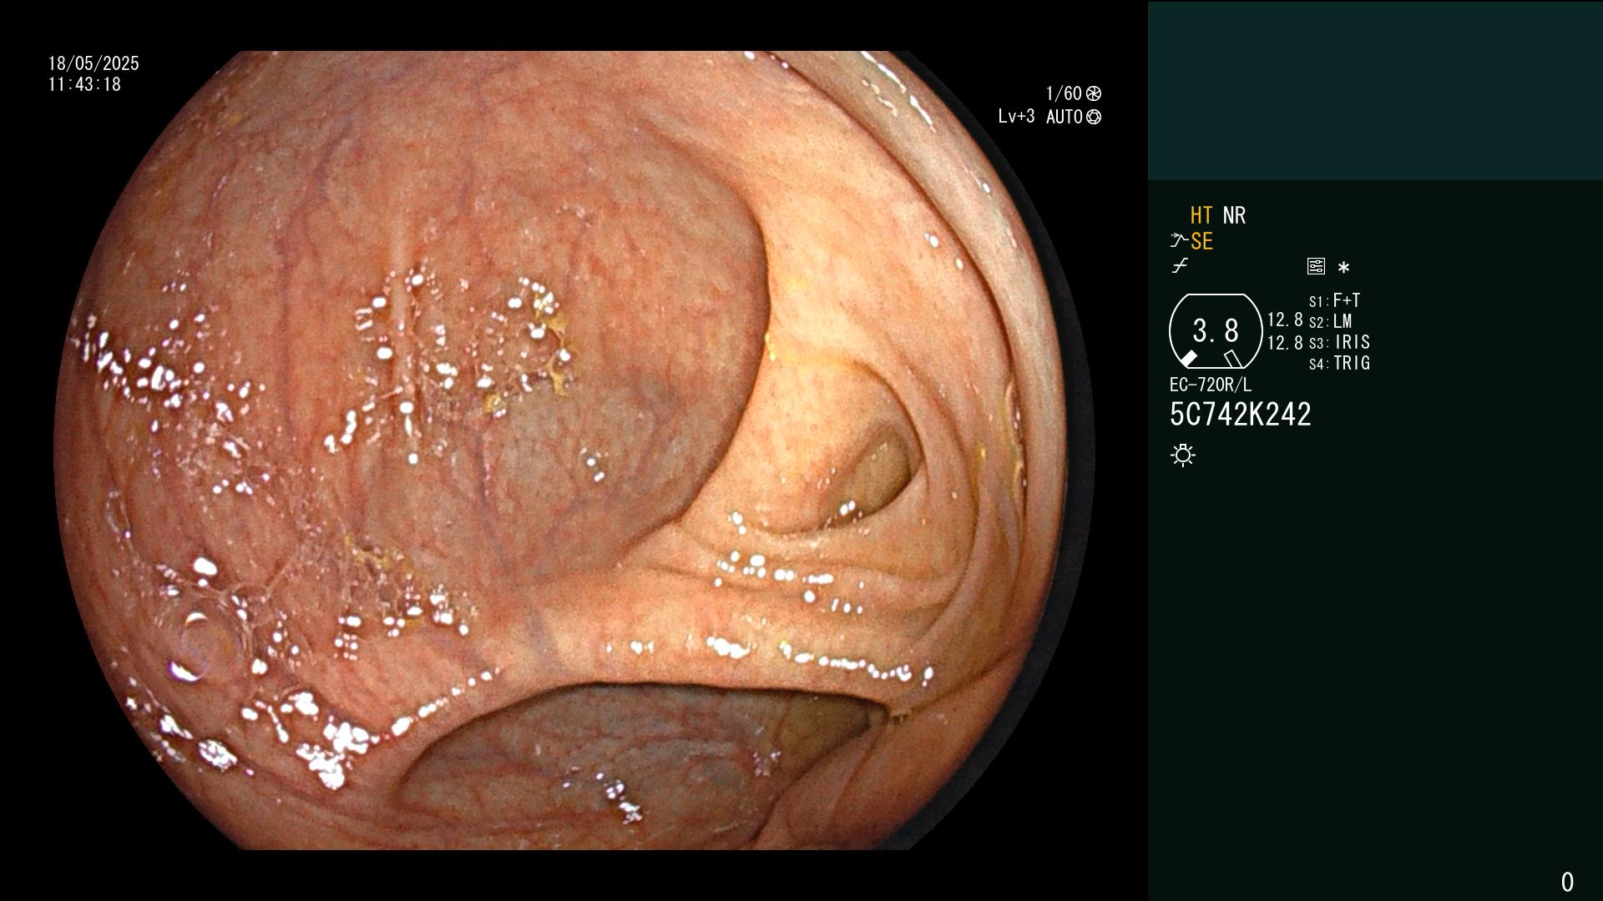The height and width of the screenshot is (901, 1603).
Task: Click the tone curve icon below SE
Action: coord(1180,266)
